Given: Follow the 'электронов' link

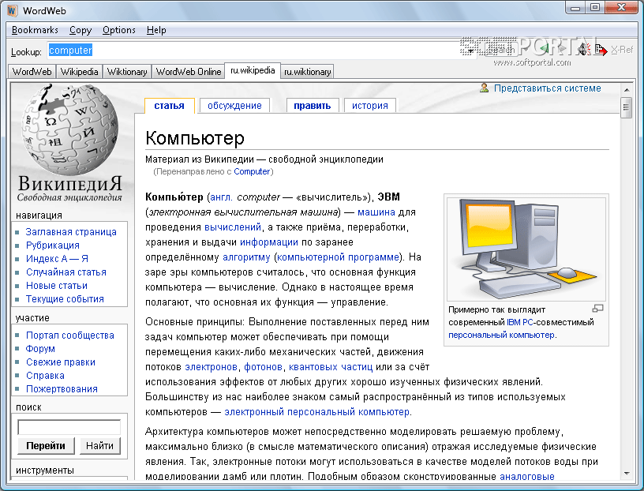Looking at the screenshot, I should click(211, 367).
